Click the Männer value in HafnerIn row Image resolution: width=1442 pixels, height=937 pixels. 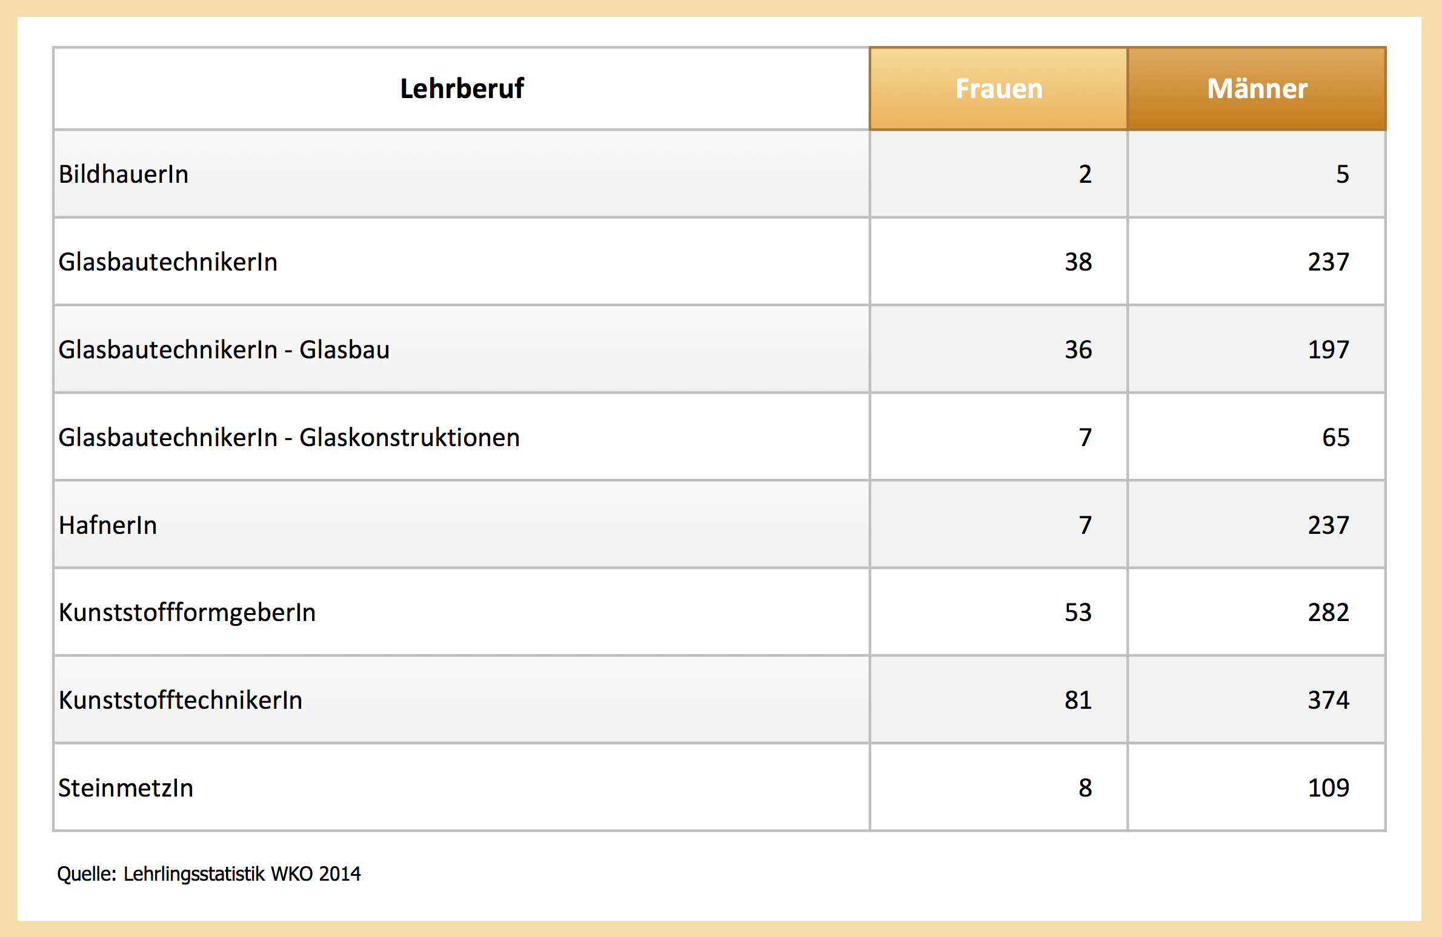click(x=1328, y=525)
